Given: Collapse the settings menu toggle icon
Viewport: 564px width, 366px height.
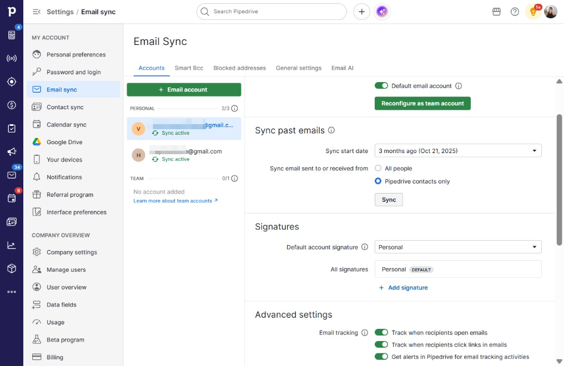Looking at the screenshot, I should tap(36, 12).
